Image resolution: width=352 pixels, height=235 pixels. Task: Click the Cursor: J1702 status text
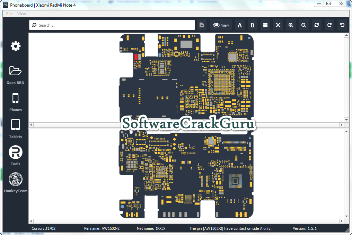44,228
